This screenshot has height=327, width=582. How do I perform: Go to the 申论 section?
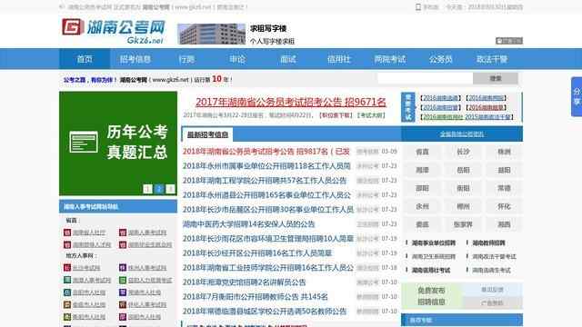click(237, 59)
